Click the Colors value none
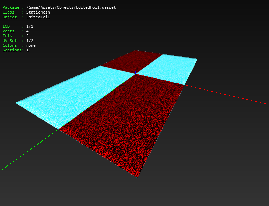 coord(31,45)
